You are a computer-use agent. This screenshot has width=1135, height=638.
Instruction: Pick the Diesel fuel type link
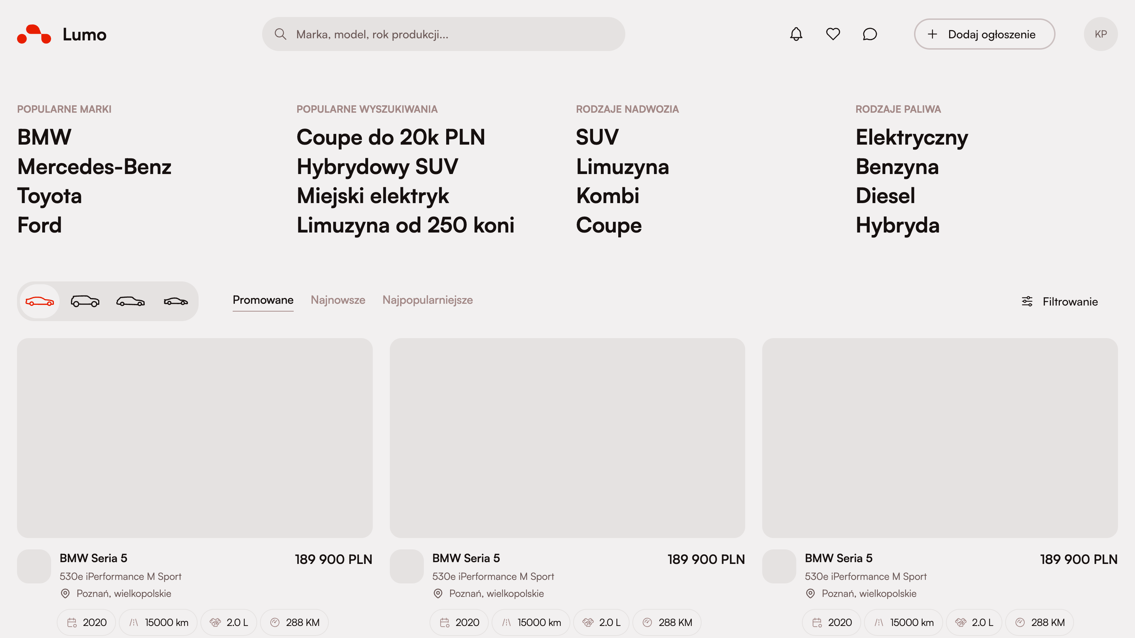click(x=885, y=196)
